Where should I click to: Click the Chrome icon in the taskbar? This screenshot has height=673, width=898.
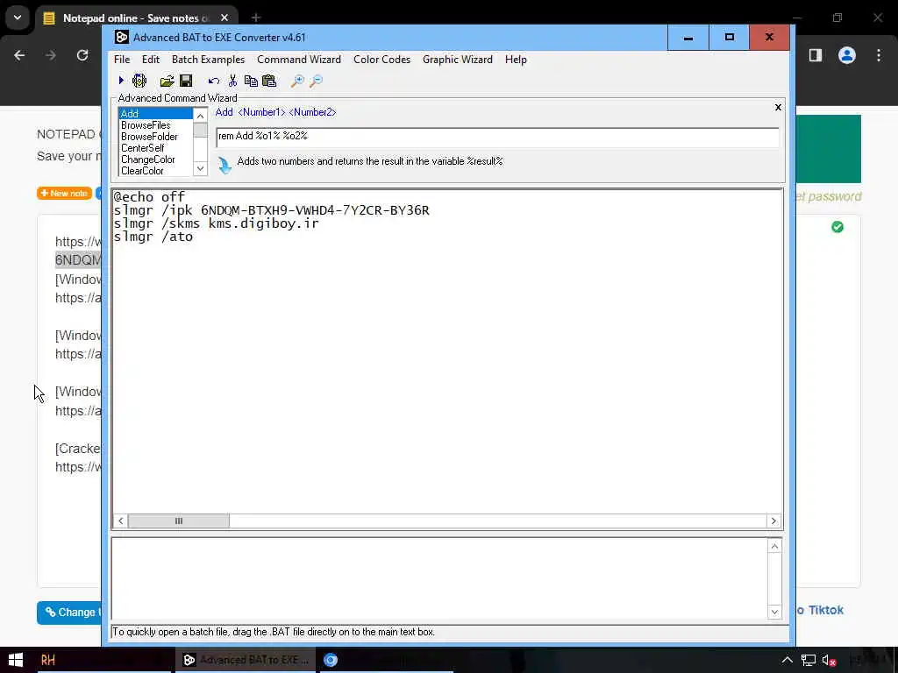coord(331,660)
